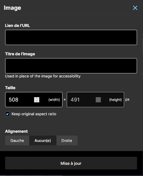Click the Keep original aspect ratio label text
Viewport: 143px width, 176px height.
(34, 114)
